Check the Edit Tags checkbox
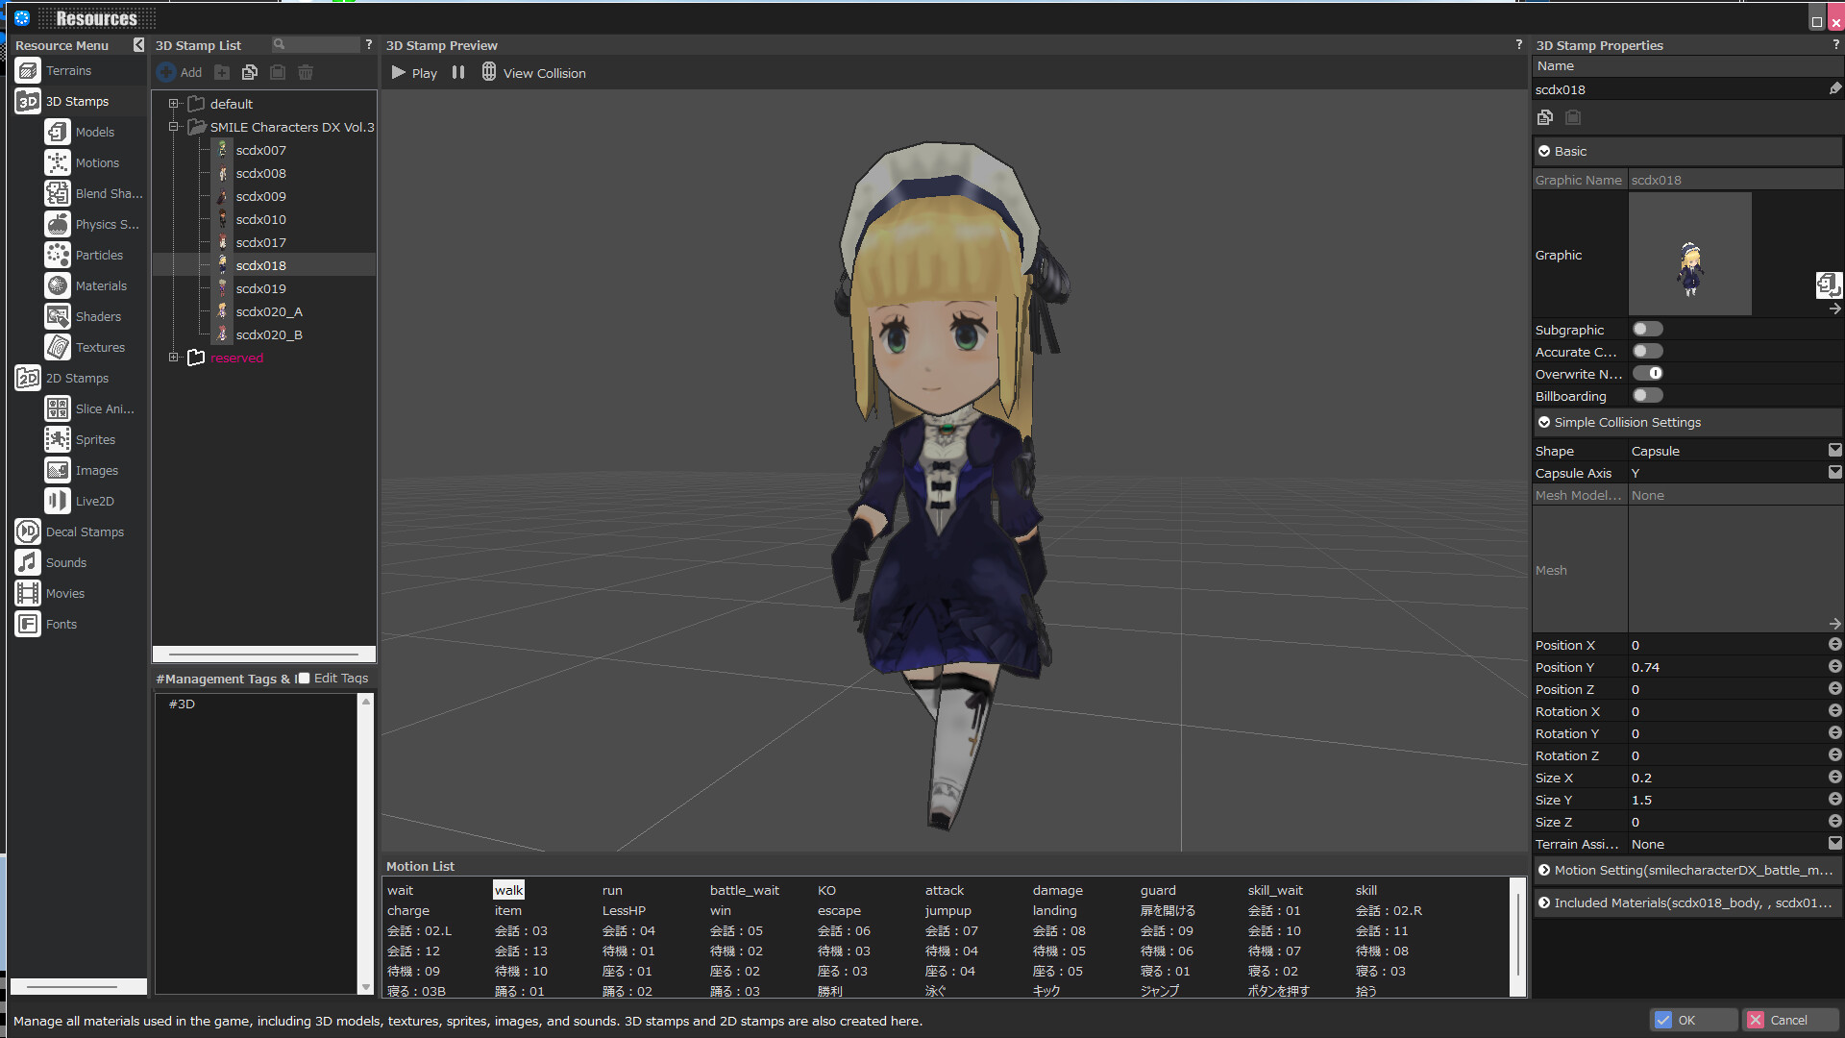Image resolution: width=1845 pixels, height=1038 pixels. [304, 678]
